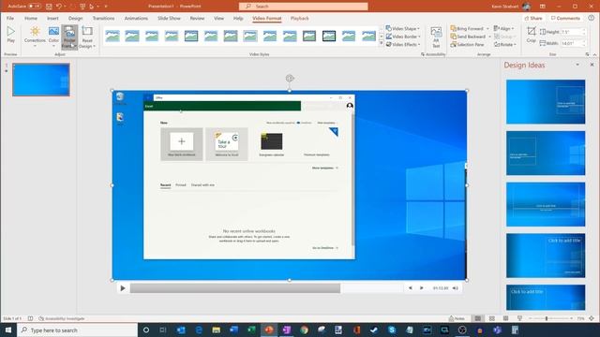Click the Width input field
This screenshot has height=337, width=600.
click(572, 44)
